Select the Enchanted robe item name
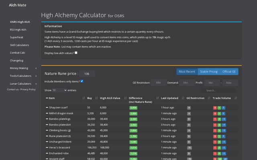The height and width of the screenshot is (160, 257). pyautogui.click(x=59, y=153)
